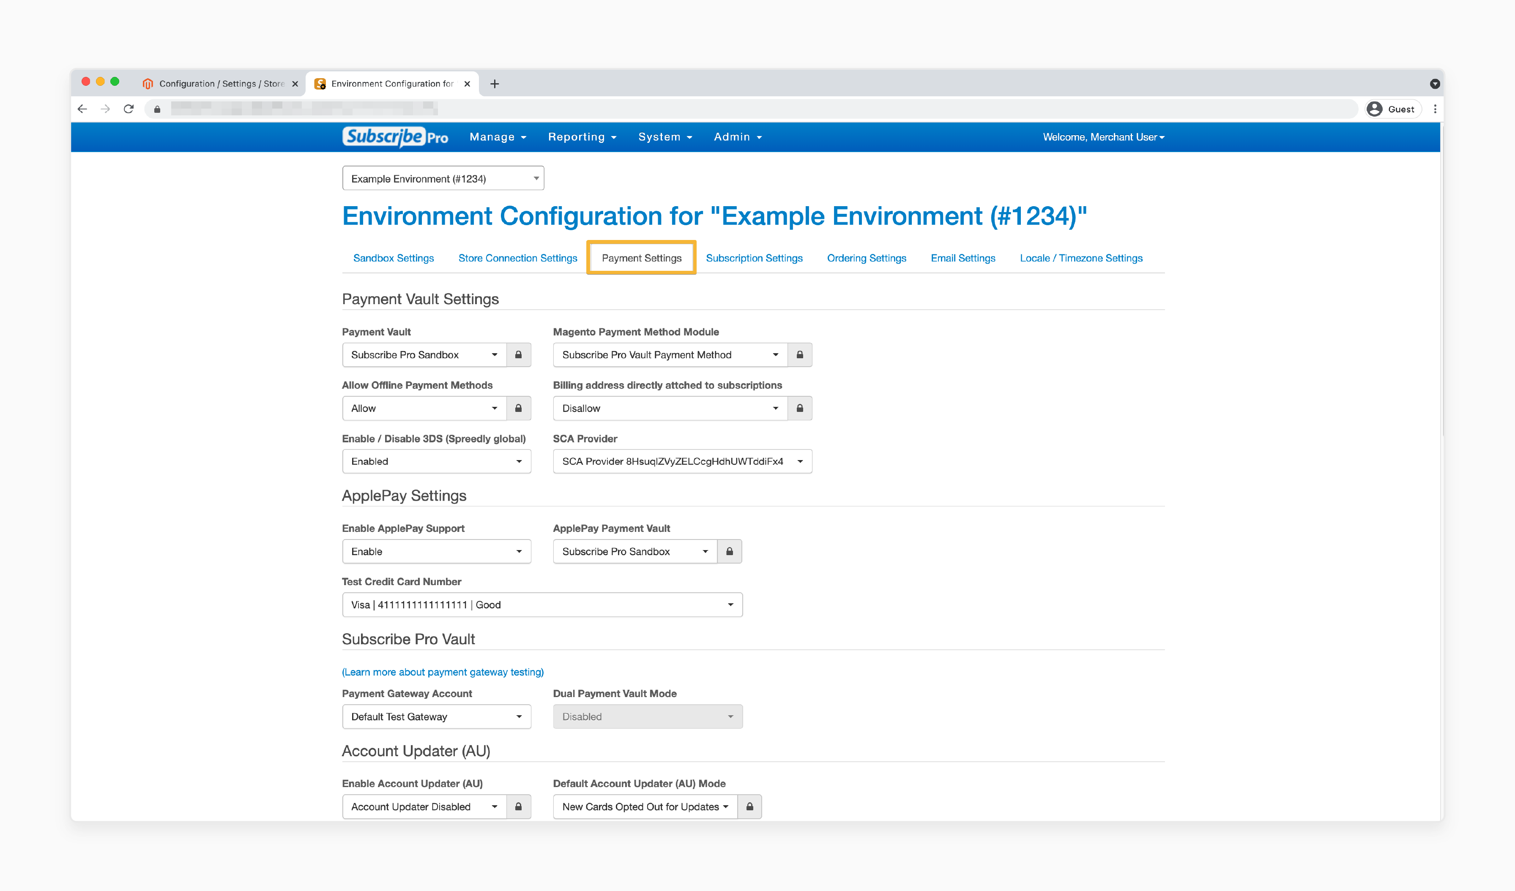The image size is (1515, 891).
Task: Click lock icon beside ApplePay Payment Vault
Action: (729, 551)
